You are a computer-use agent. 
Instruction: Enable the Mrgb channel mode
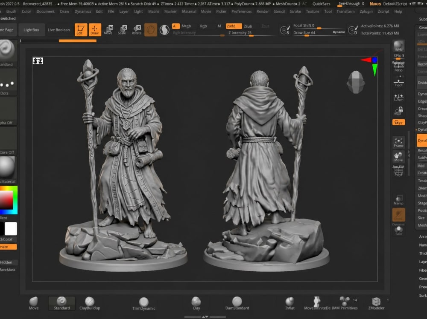(x=186, y=26)
